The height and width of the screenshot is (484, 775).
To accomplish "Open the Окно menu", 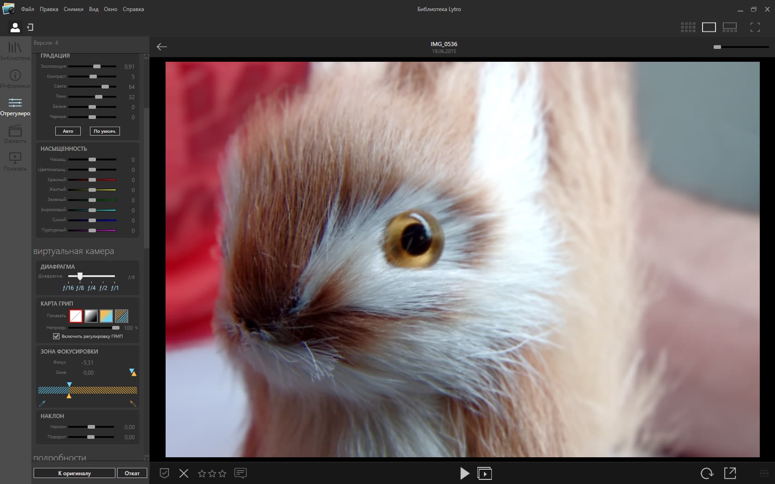I will pos(111,9).
